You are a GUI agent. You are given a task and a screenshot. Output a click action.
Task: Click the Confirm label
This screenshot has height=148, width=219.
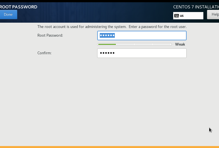(44, 53)
